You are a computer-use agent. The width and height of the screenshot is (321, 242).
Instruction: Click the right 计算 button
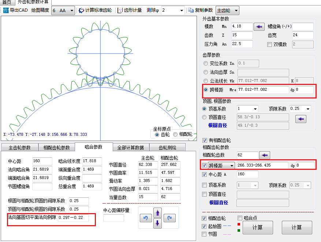(297, 227)
